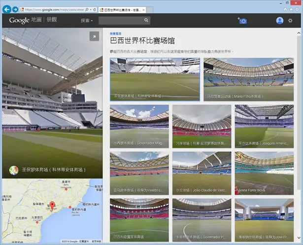Open the Maracanã stadium thumbnail

coord(248,79)
